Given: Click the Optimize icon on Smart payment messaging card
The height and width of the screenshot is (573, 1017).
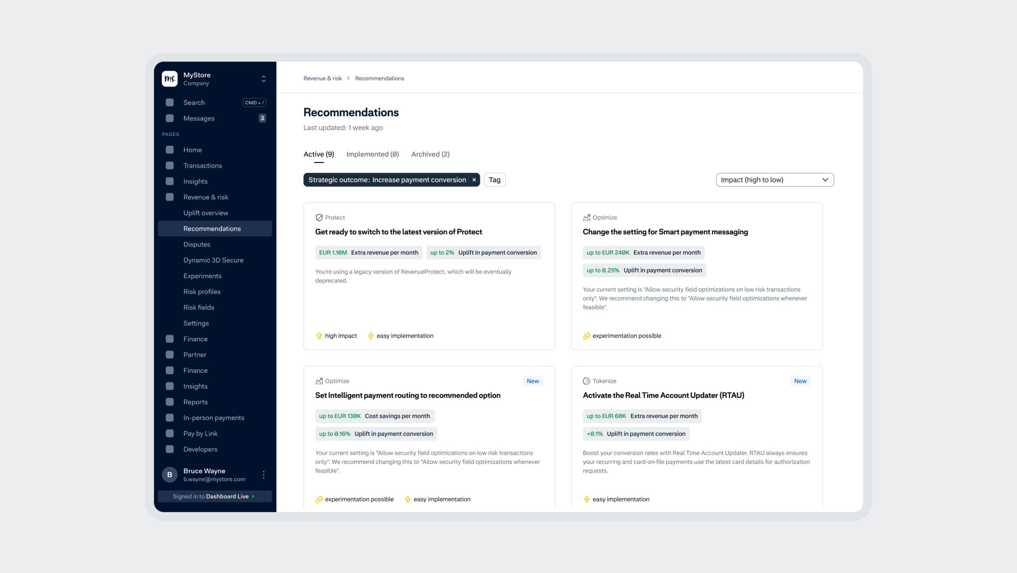Looking at the screenshot, I should click(586, 218).
